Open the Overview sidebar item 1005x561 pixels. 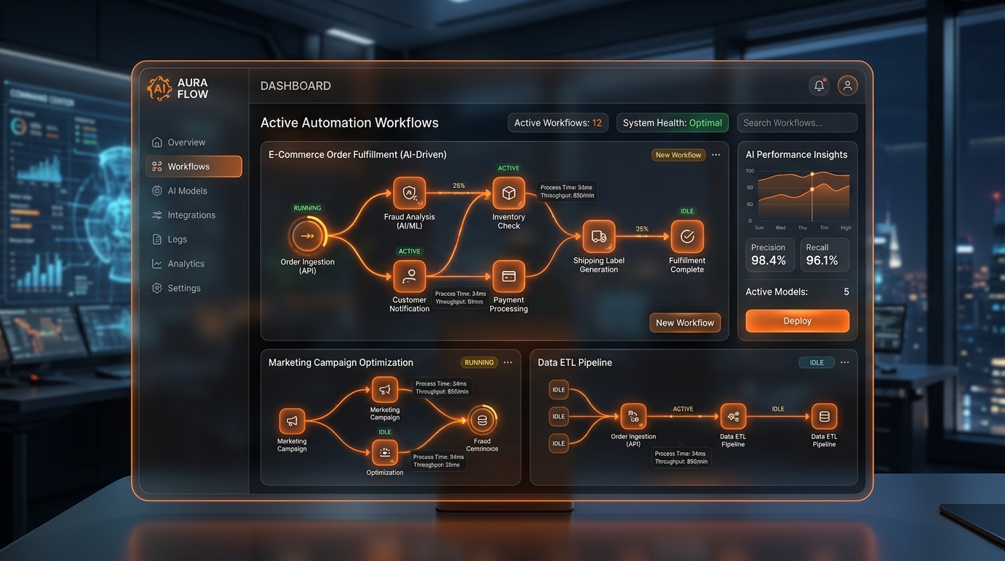click(x=194, y=142)
